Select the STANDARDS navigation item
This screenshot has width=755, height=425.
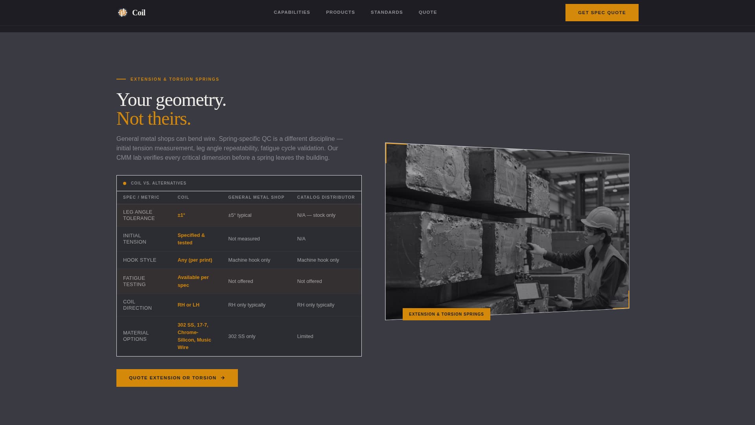387,12
